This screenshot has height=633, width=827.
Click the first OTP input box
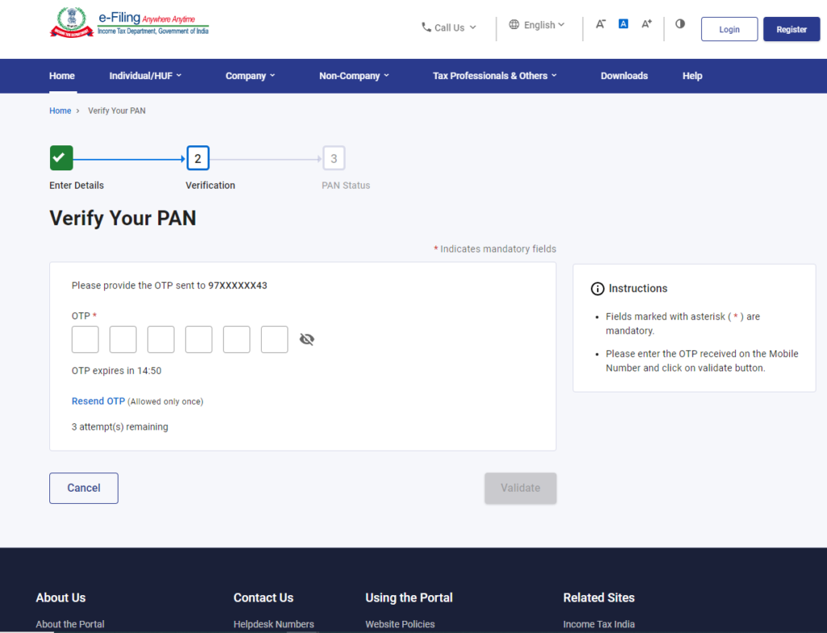click(85, 339)
